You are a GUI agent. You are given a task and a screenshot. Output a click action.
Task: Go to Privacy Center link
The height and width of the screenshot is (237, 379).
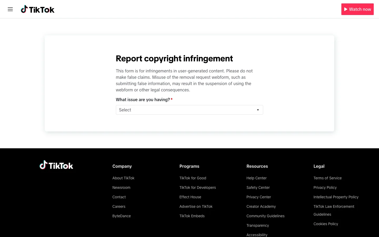point(259,197)
